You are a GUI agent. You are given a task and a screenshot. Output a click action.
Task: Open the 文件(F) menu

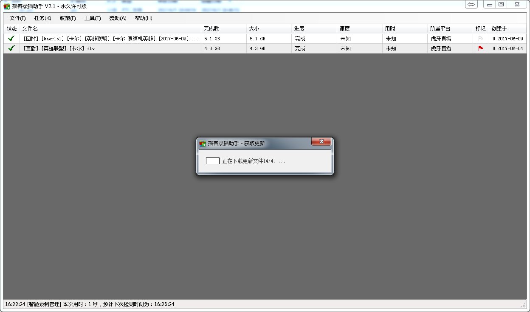[17, 18]
